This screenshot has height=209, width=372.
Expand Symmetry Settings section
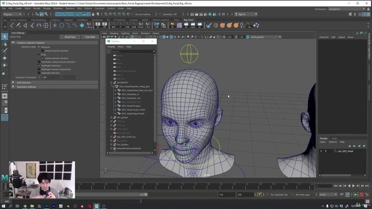[x=13, y=87]
